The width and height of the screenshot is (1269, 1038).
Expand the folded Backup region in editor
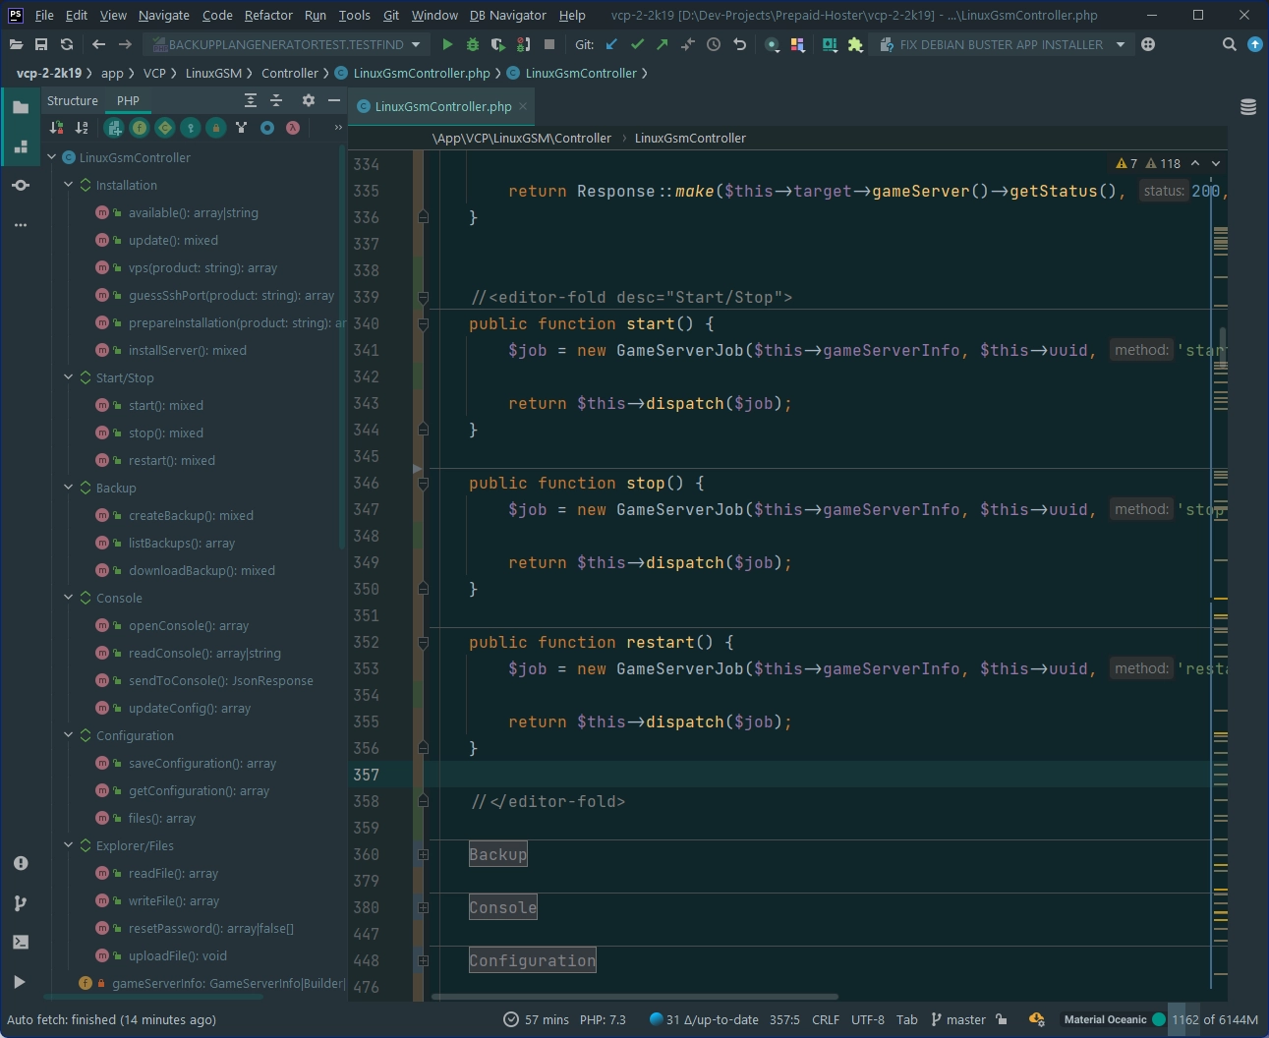pos(424,854)
